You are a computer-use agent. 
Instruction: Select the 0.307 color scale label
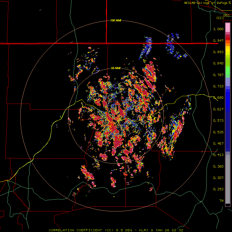pos(218,178)
